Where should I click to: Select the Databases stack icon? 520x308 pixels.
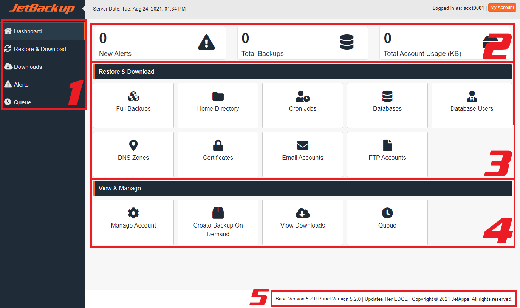387,96
